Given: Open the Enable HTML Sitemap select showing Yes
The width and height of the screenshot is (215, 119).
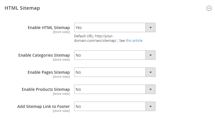Looking at the screenshot, I should pos(115,28).
